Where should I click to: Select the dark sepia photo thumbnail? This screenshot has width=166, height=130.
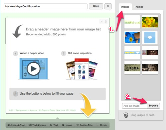pos(150,68)
